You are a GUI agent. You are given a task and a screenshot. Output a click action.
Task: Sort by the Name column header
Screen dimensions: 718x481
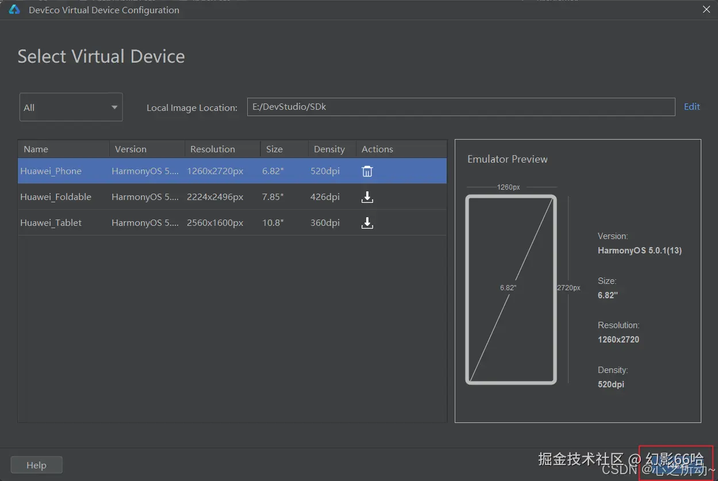tap(64, 149)
